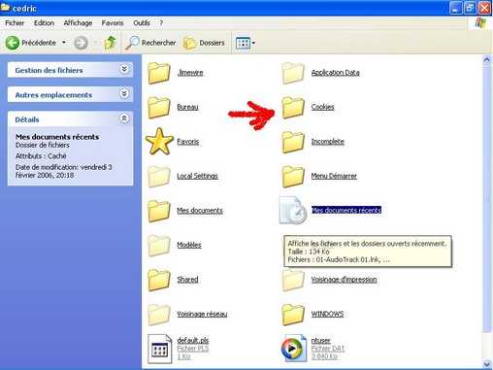This screenshot has width=493, height=370.
Task: Toggle the Dossiers folder pane
Action: 204,43
